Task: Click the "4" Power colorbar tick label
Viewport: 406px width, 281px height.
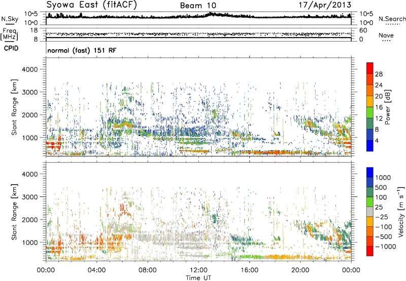Action: click(x=377, y=140)
